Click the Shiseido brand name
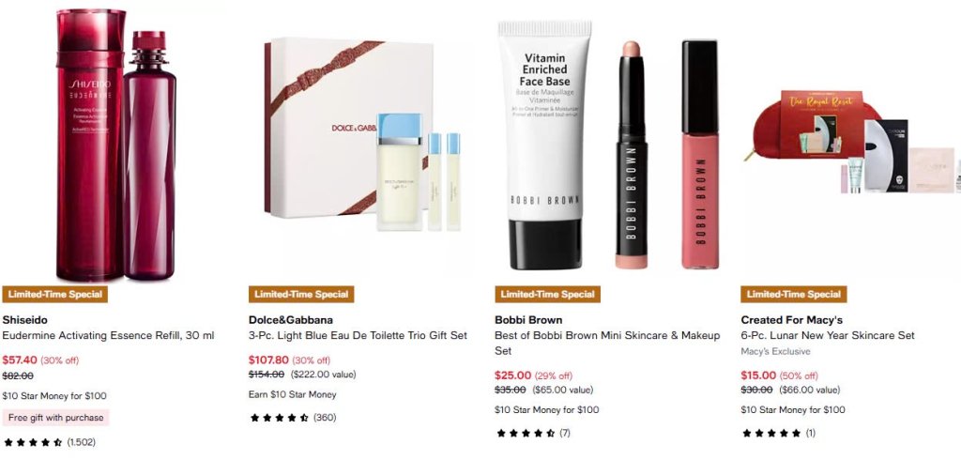The image size is (961, 460). (24, 319)
